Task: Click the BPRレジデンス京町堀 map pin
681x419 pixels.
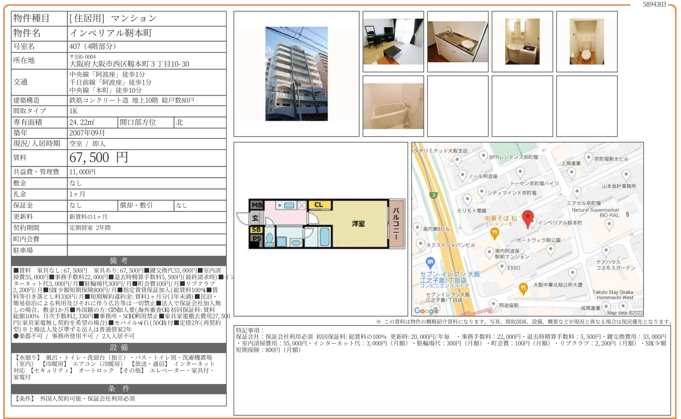Action: point(483,156)
